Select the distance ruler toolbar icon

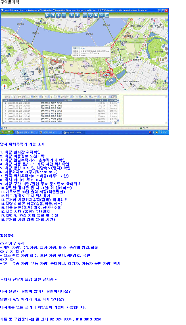click(x=85, y=15)
